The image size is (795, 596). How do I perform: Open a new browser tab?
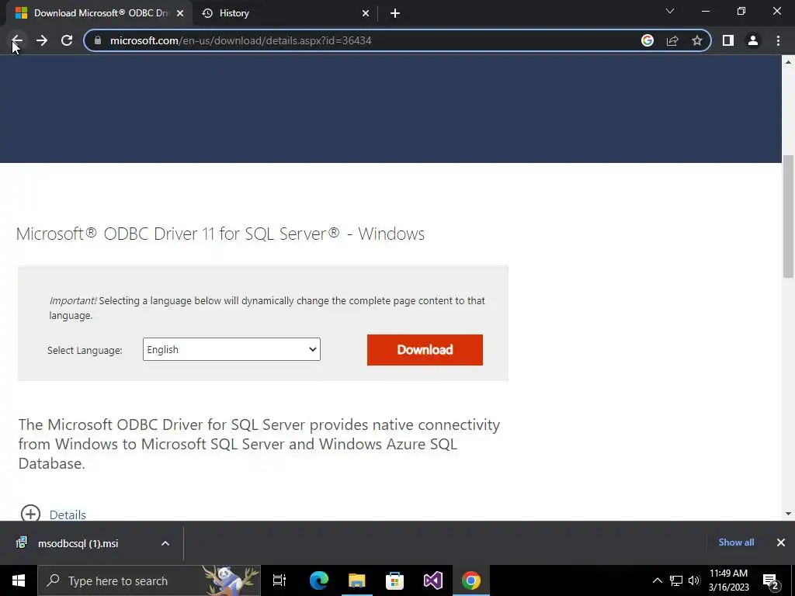pyautogui.click(x=395, y=13)
